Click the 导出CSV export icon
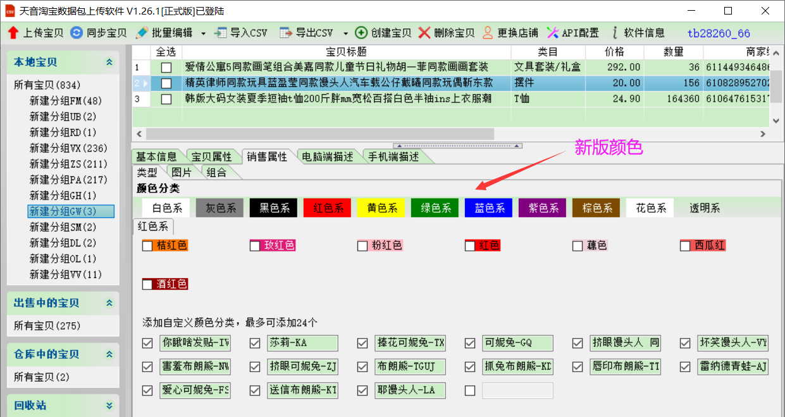Screen dimensions: 785x417 [x=287, y=33]
